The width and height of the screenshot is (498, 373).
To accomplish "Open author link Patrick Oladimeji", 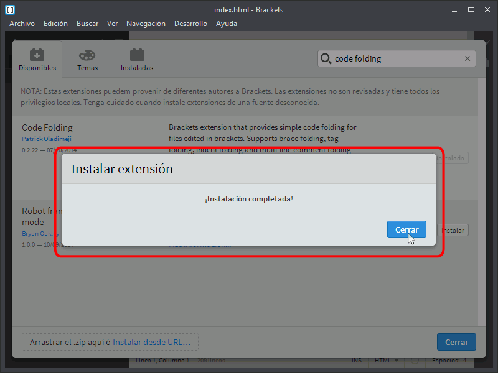I will (47, 139).
